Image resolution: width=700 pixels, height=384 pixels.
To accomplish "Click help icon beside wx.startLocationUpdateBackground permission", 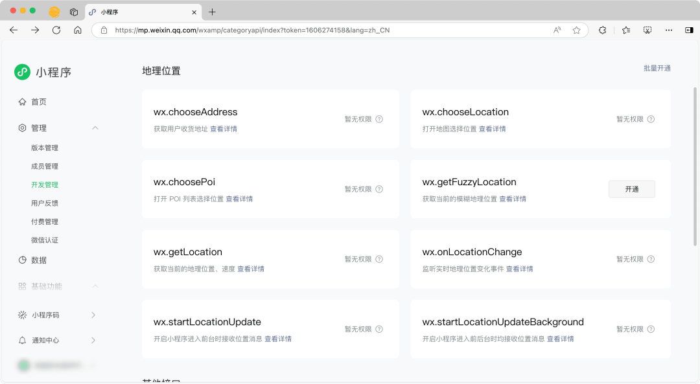I will [651, 329].
